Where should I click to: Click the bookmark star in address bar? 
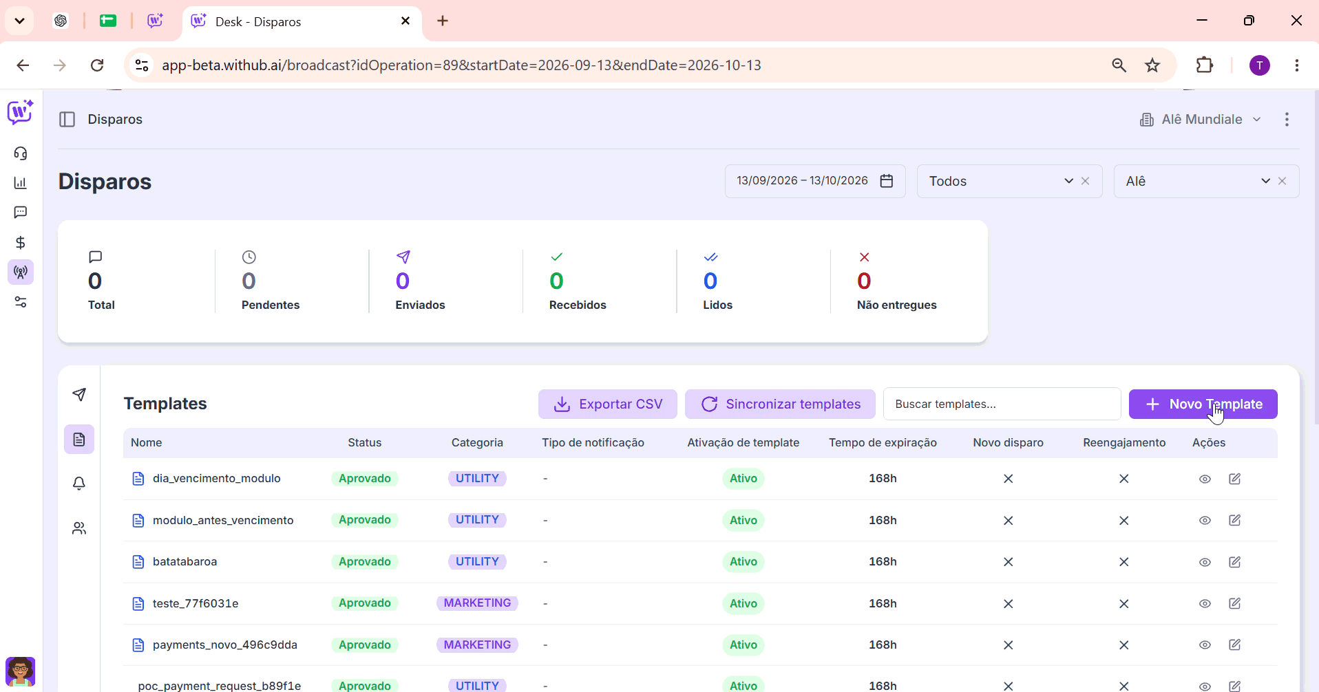coord(1152,65)
